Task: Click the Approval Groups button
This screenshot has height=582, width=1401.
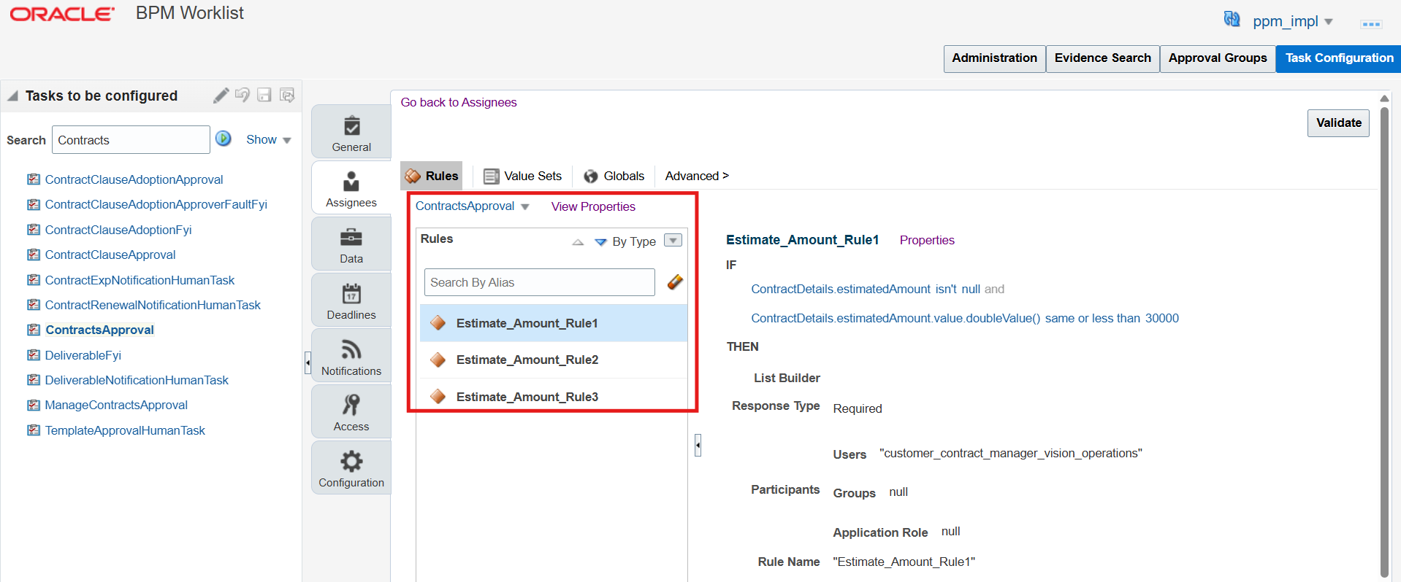Action: coord(1218,58)
